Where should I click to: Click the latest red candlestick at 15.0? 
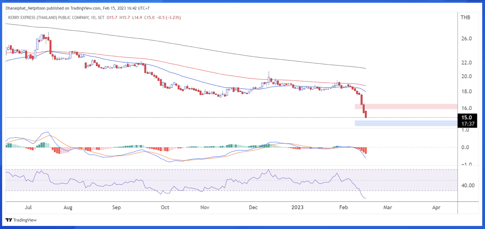366,114
